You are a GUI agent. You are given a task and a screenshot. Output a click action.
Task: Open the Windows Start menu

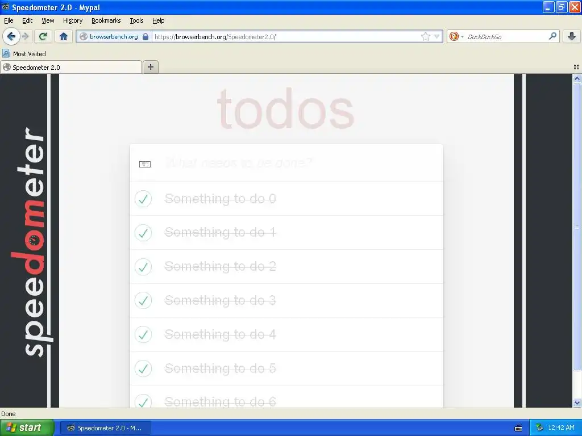click(27, 428)
